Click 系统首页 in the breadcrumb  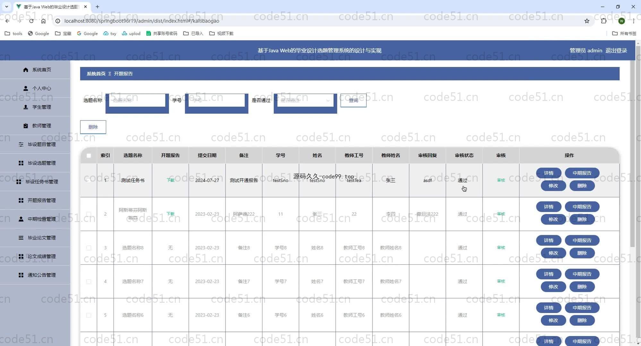point(96,74)
